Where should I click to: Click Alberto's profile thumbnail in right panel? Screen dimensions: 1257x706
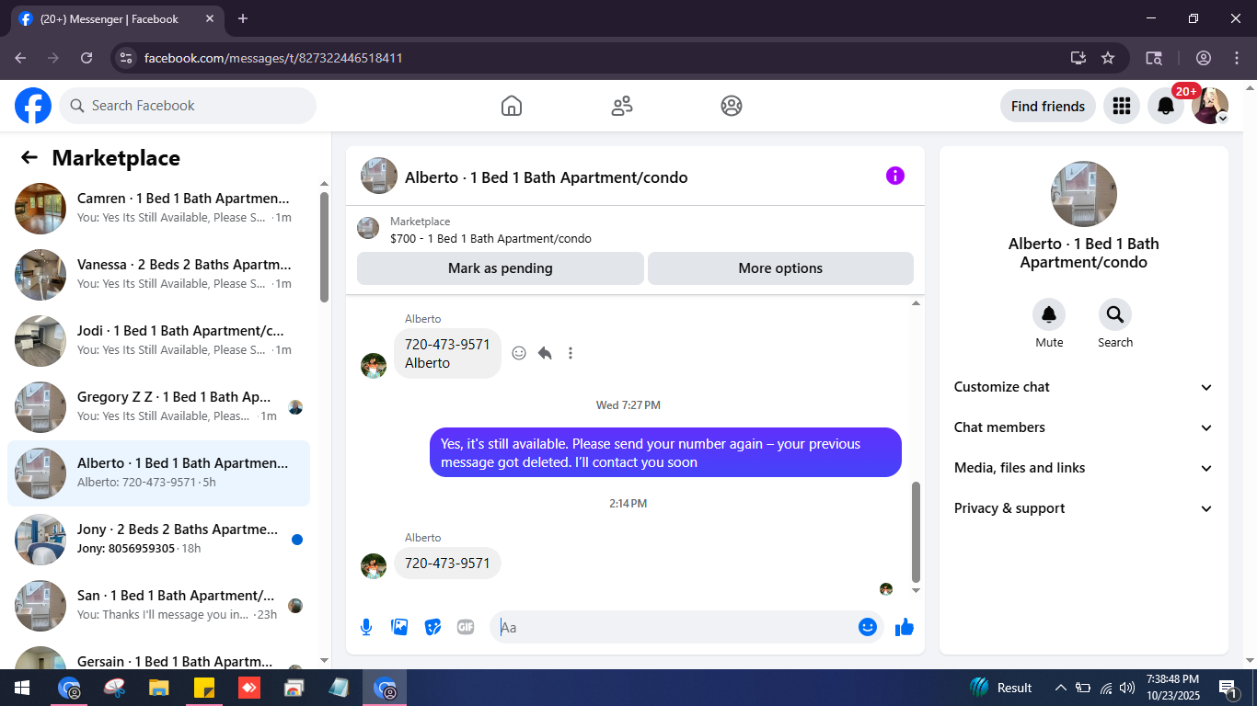pos(1084,194)
